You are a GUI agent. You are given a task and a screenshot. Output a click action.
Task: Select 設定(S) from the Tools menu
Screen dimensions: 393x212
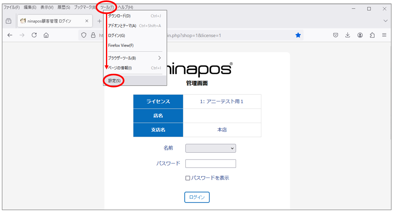pyautogui.click(x=114, y=81)
